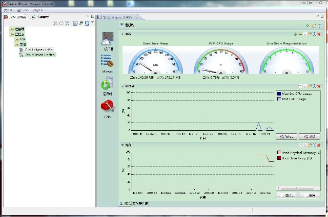Collapse the processor chart section triangle
328x217 pixels.
point(123,86)
